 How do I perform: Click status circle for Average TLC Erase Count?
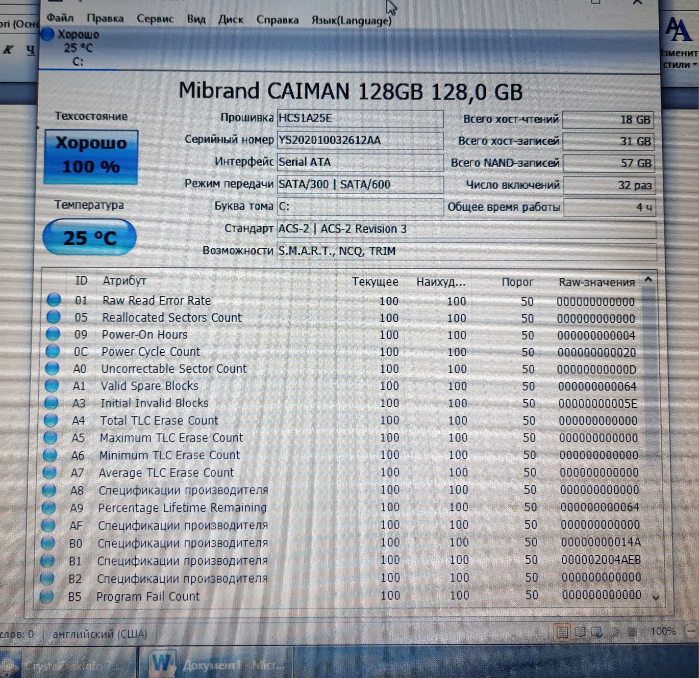coord(49,473)
